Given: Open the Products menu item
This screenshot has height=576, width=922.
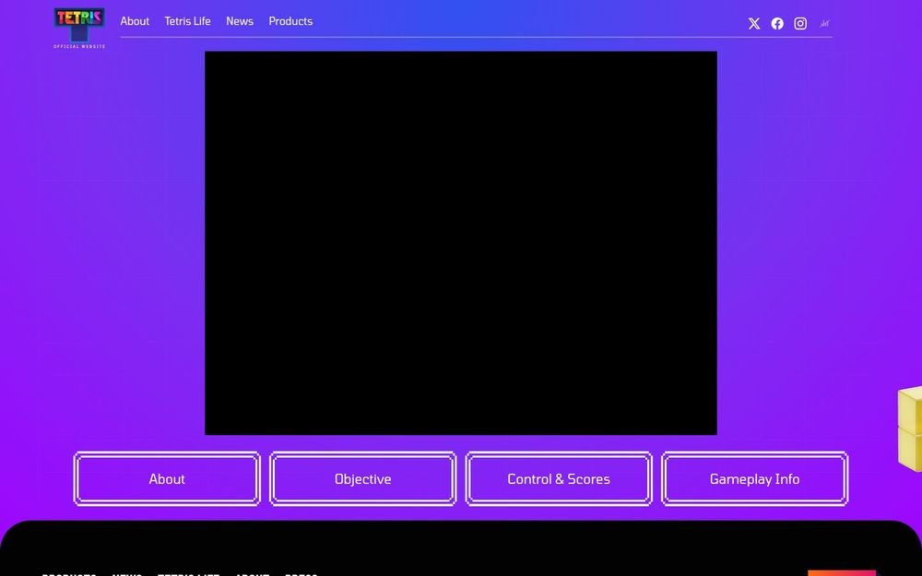Looking at the screenshot, I should click(290, 21).
